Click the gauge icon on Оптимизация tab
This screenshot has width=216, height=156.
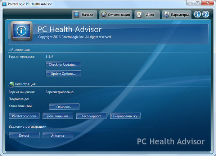104,15
